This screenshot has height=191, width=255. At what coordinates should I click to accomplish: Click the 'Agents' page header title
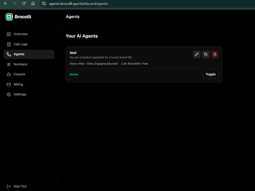(72, 17)
